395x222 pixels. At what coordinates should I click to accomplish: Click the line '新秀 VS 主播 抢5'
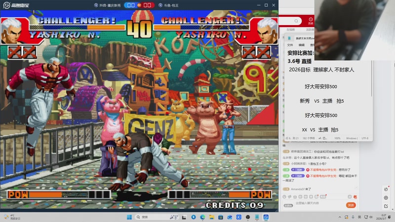322,101
